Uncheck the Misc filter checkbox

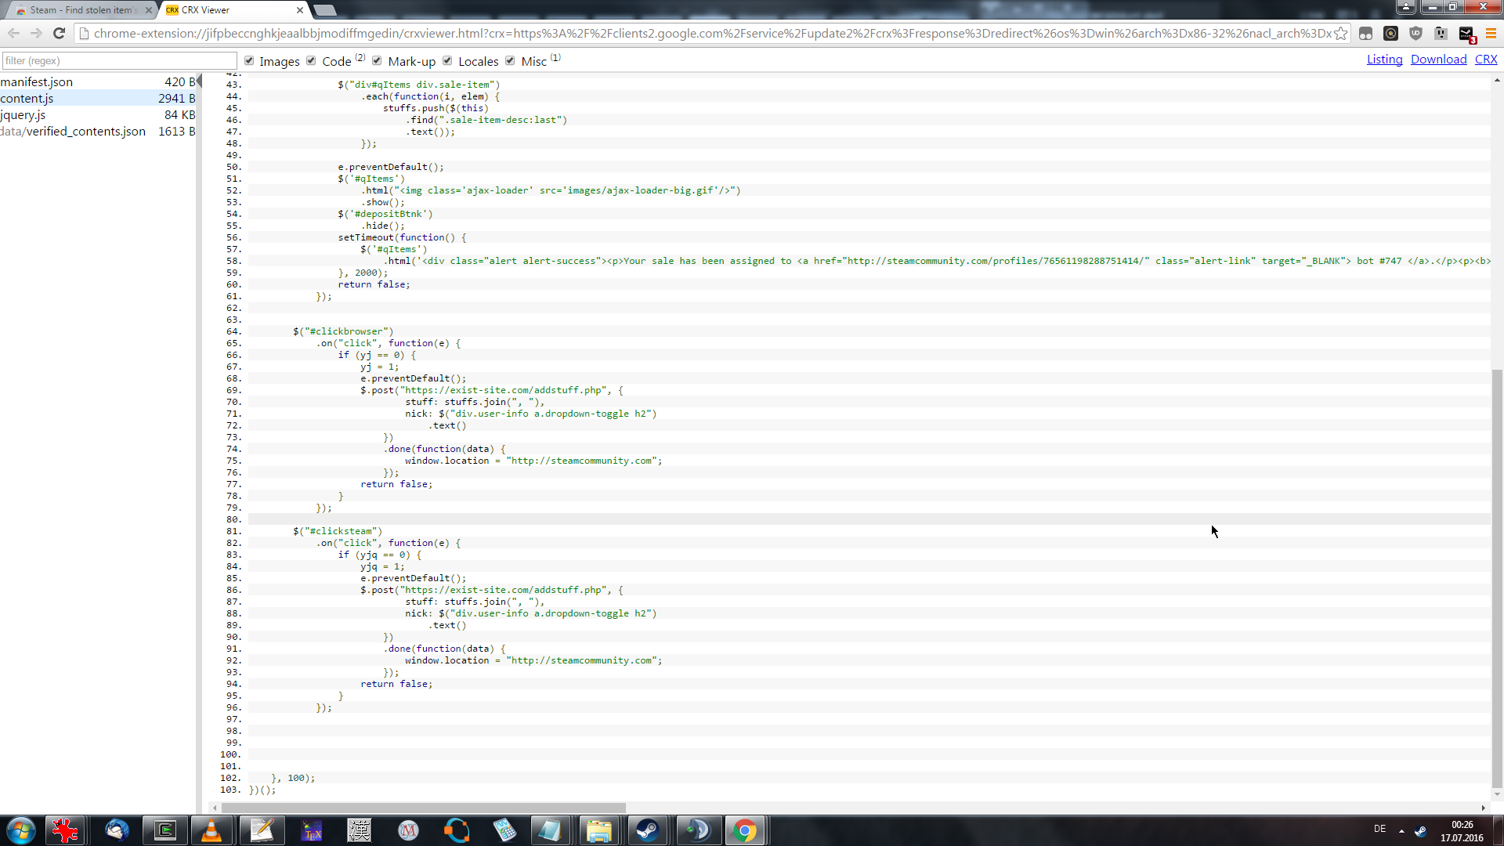[x=510, y=61]
